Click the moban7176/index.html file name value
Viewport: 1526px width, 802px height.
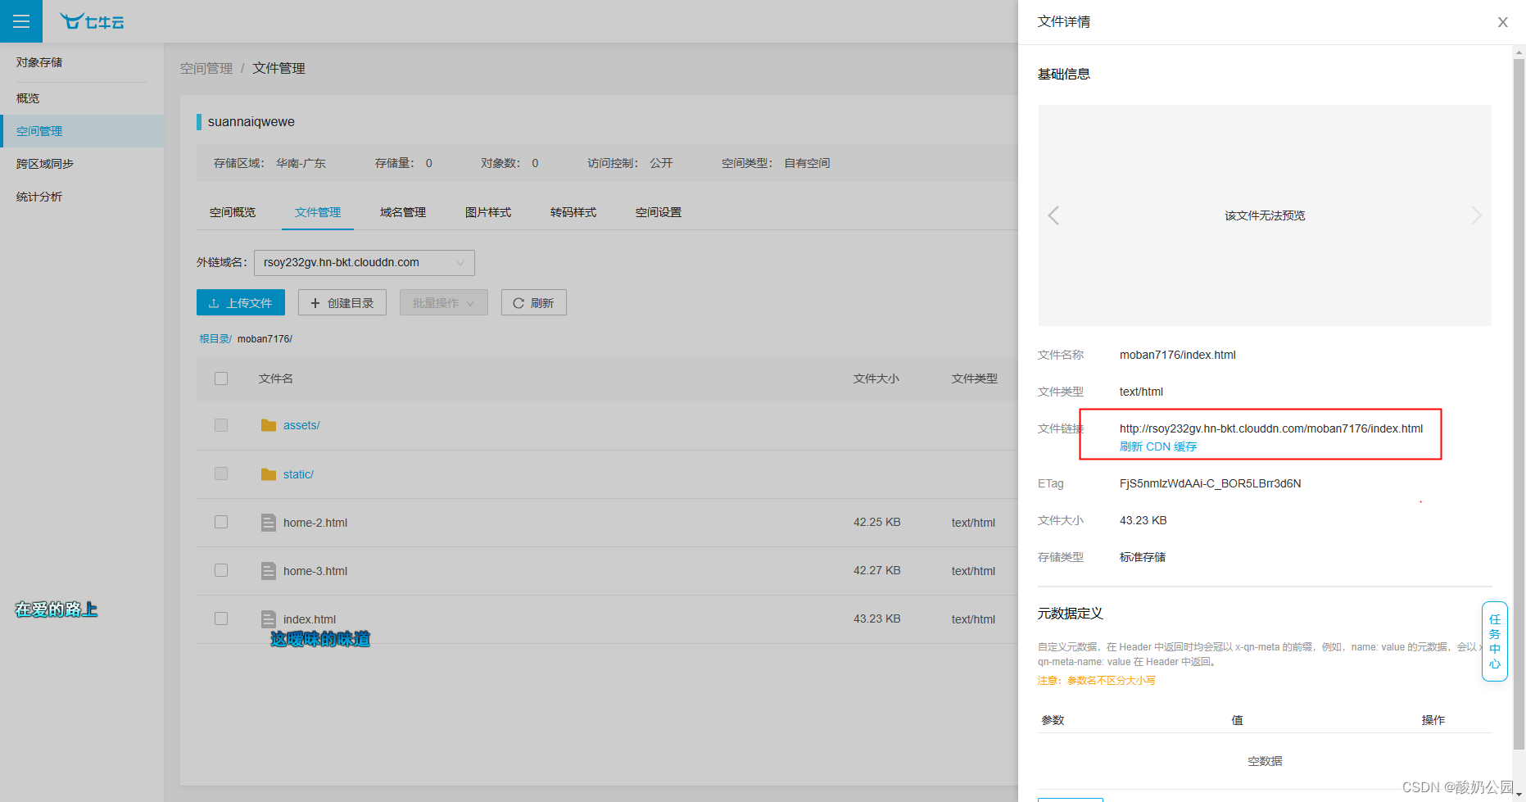tap(1178, 355)
